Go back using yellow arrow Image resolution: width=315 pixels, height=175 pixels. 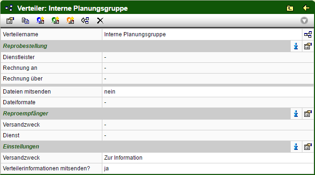[306, 8]
